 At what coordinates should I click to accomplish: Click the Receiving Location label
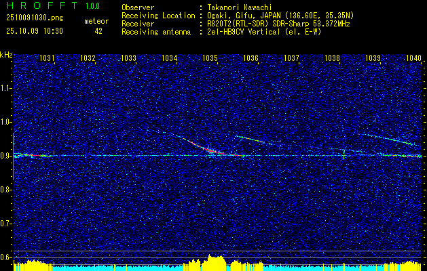(158, 16)
